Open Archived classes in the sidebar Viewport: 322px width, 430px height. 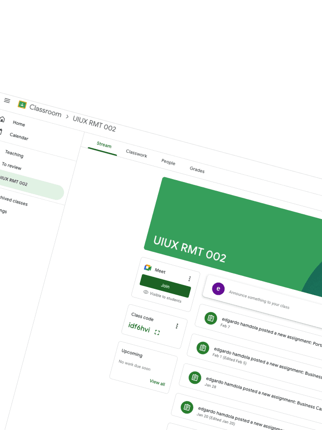(x=13, y=200)
